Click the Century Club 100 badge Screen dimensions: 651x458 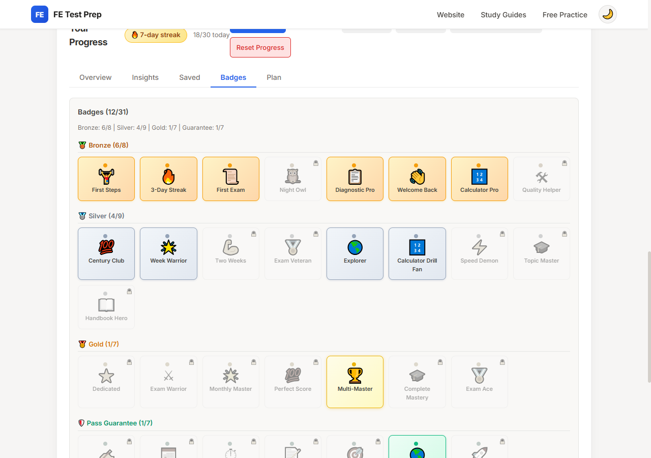coord(106,253)
